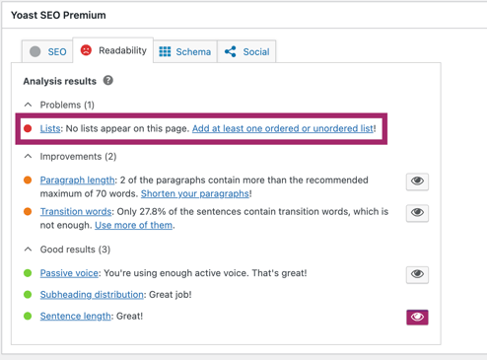Click the help question mark beside Analysis results
The width and height of the screenshot is (487, 360).
click(x=108, y=80)
